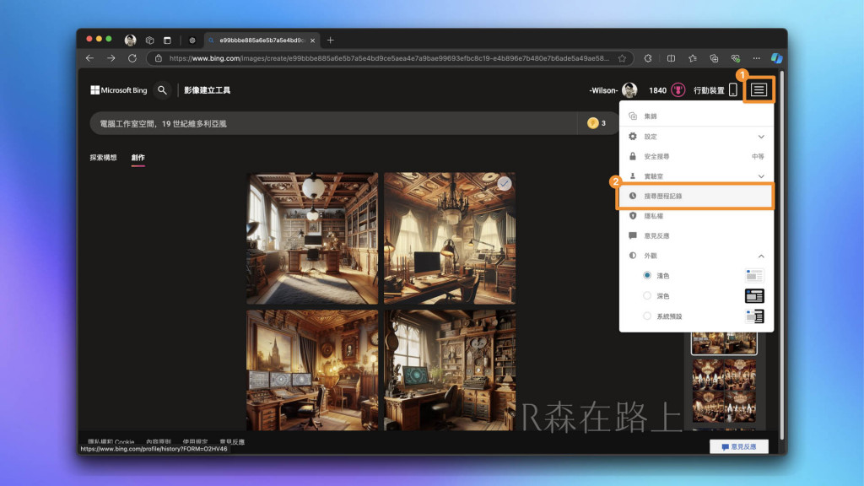Viewport: 864px width, 486px height.
Task: Open the banquet hall history thumbnail
Action: click(x=724, y=391)
